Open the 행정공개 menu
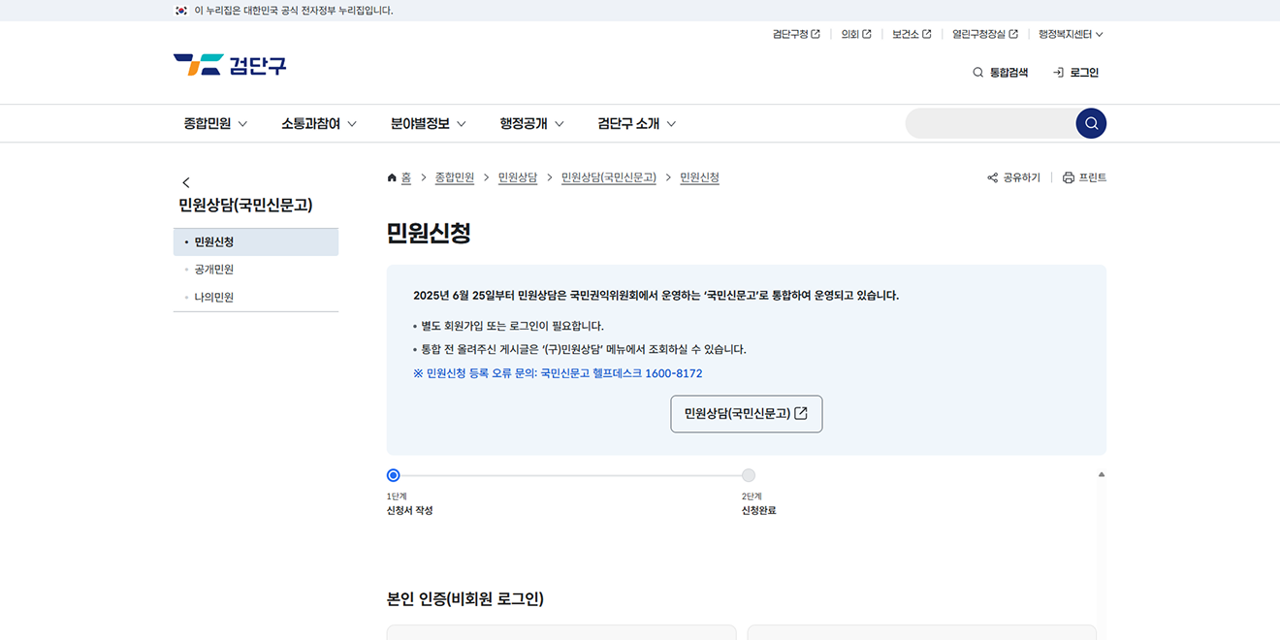This screenshot has height=640, width=1280. point(532,123)
